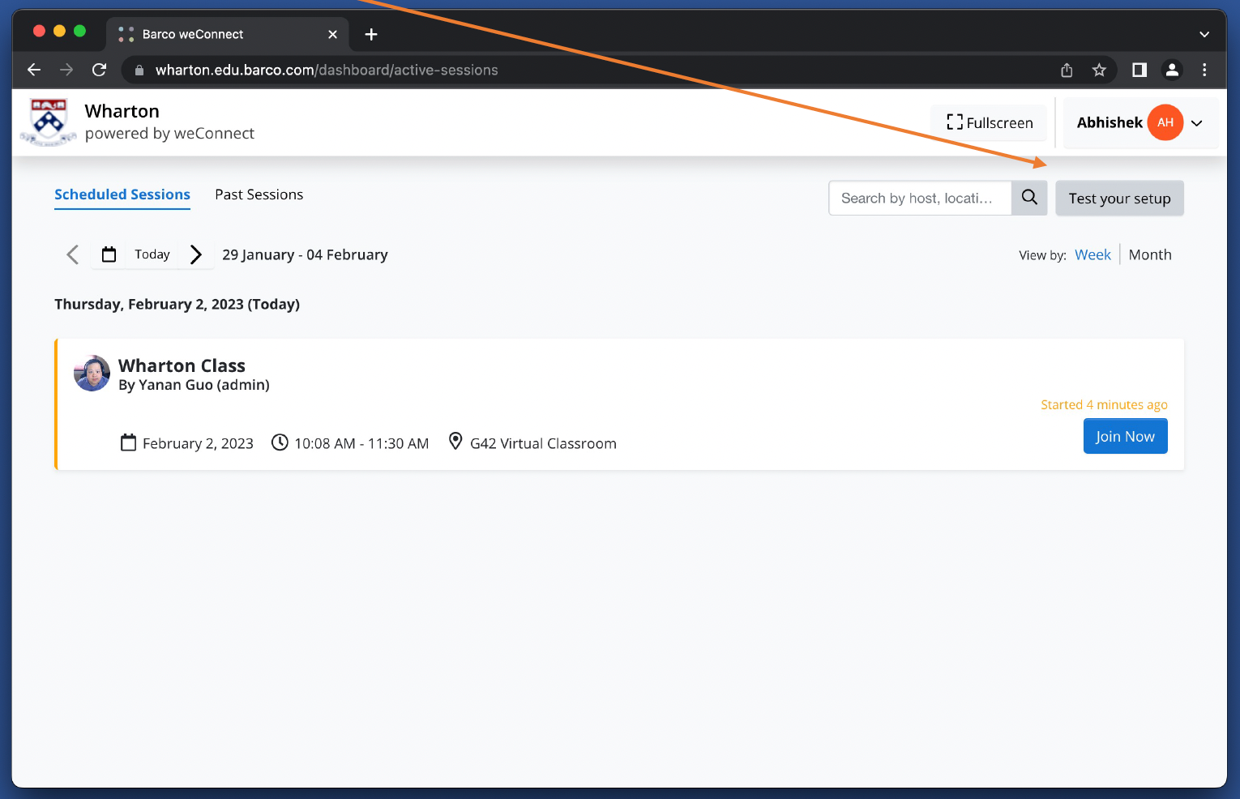The image size is (1240, 799).
Task: Click the lock icon in address bar
Action: pos(139,70)
